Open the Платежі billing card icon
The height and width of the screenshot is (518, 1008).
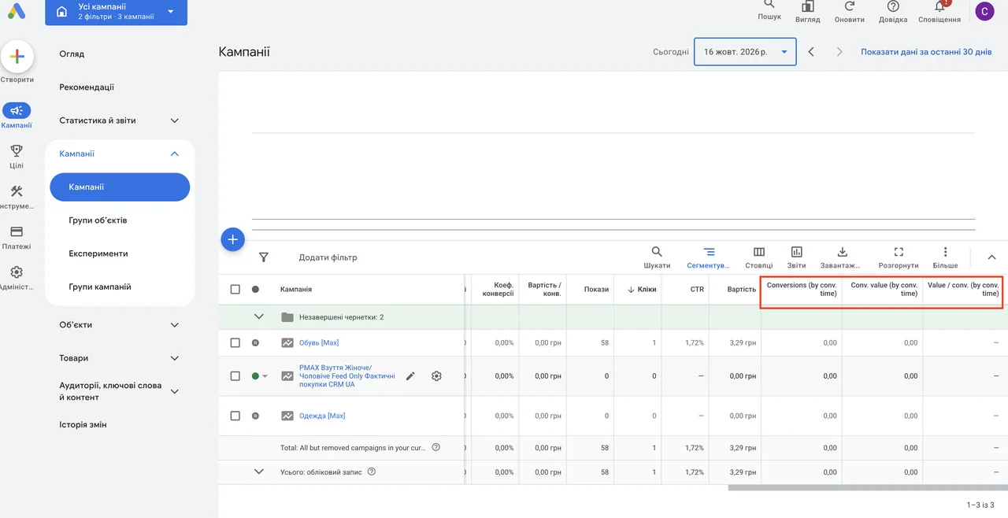click(x=17, y=231)
